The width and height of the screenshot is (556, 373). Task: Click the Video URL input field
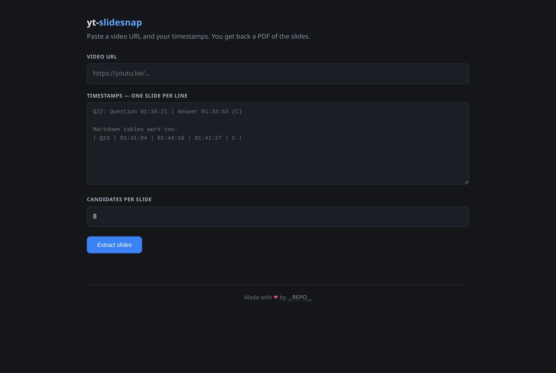(x=278, y=74)
